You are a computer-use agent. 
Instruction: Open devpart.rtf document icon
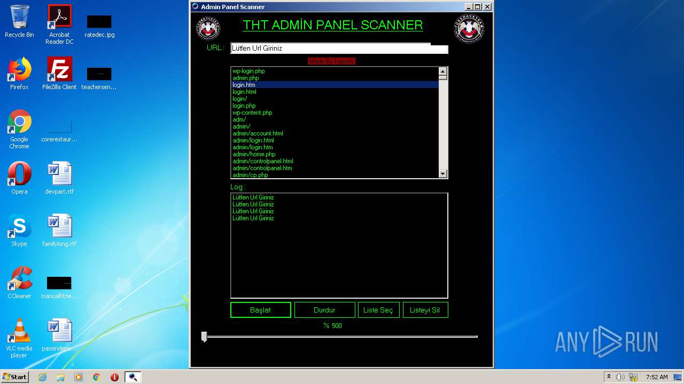click(59, 178)
